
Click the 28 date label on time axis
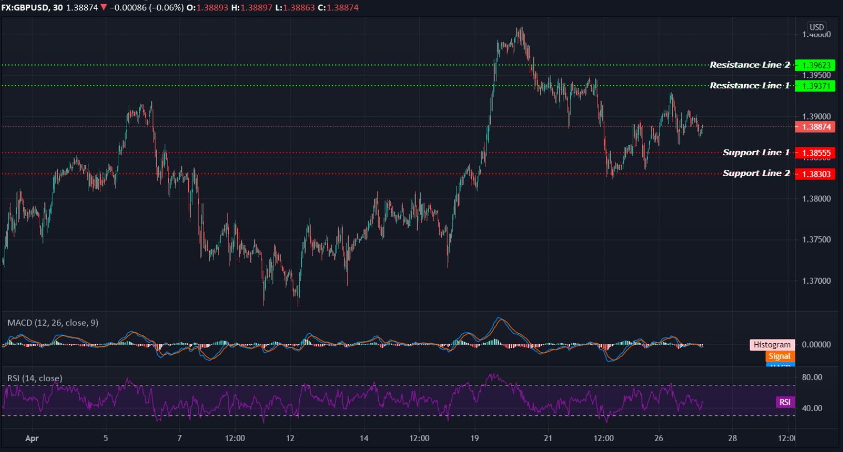tap(732, 439)
